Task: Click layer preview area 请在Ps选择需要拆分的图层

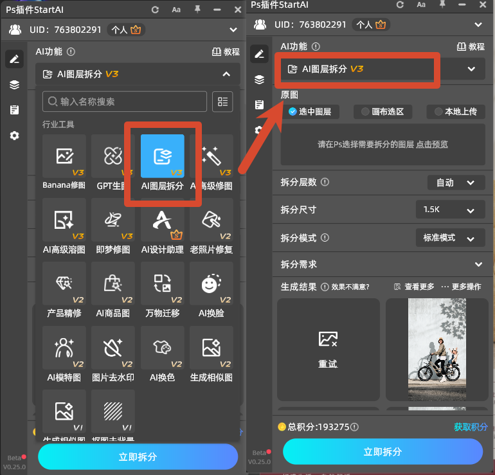Action: 382,145
